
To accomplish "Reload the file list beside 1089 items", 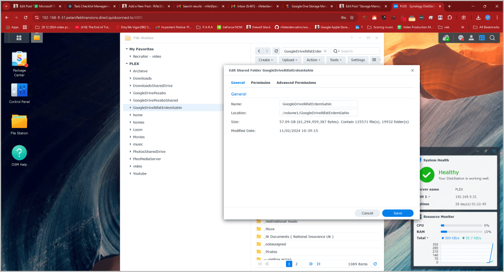I will pos(375,264).
